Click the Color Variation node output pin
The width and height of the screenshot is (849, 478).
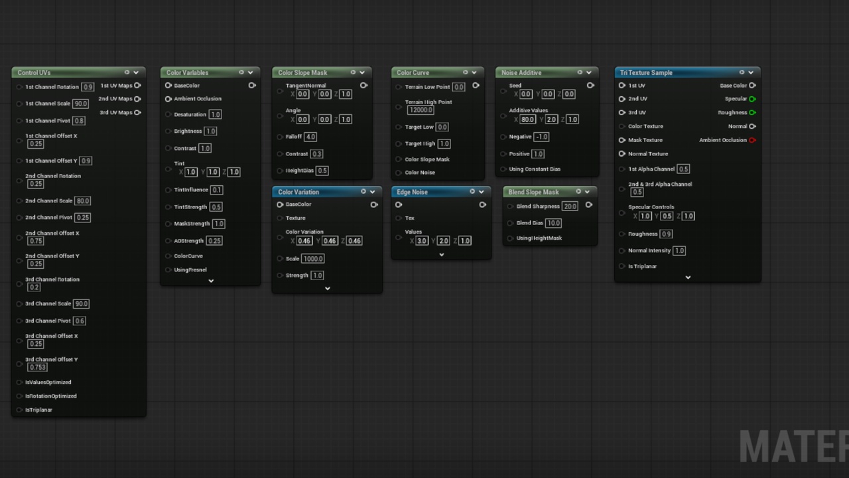click(374, 204)
